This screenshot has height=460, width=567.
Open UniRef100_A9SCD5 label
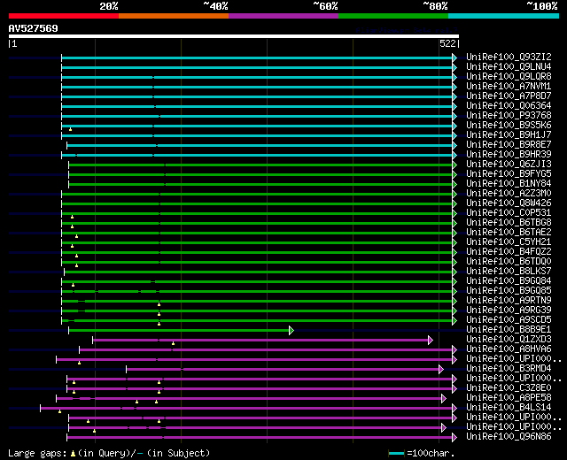coord(509,320)
